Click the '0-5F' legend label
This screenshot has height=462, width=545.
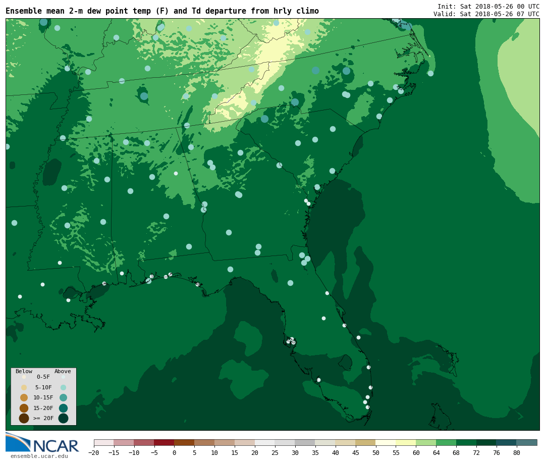pyautogui.click(x=43, y=377)
